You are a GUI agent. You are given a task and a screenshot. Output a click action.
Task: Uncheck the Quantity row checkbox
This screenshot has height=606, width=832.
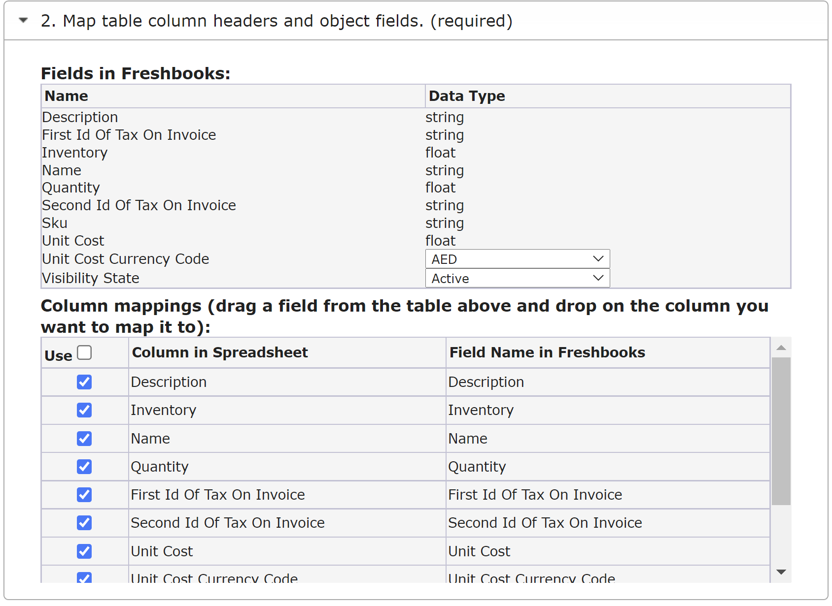tap(84, 467)
